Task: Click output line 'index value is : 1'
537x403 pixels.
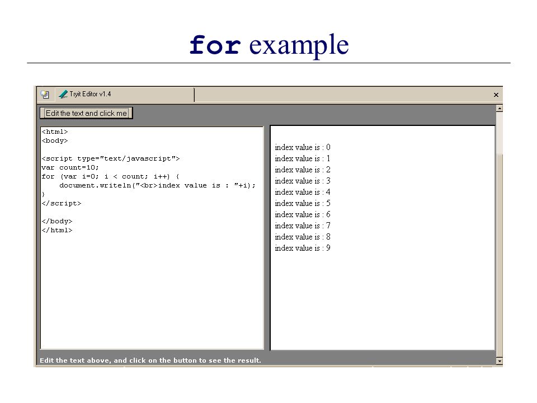Action: click(303, 158)
